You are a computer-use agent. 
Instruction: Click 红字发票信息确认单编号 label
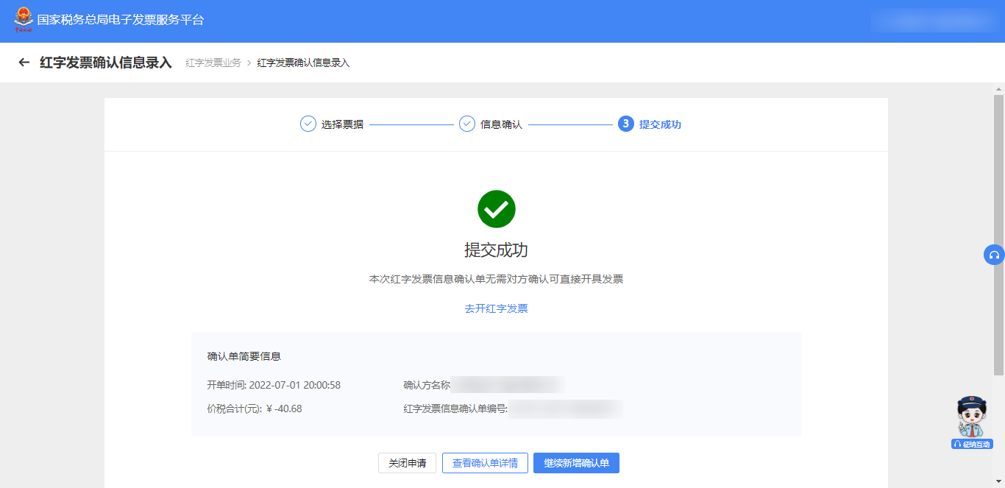coord(455,409)
